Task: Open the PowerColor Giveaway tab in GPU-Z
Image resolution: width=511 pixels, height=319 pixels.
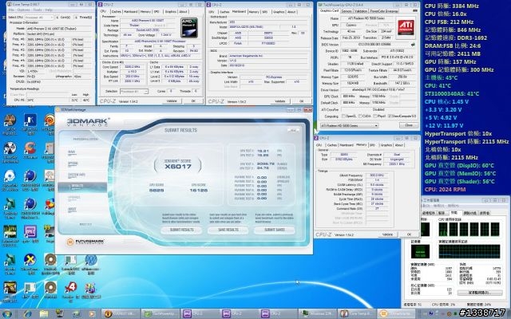Action: (x=384, y=11)
